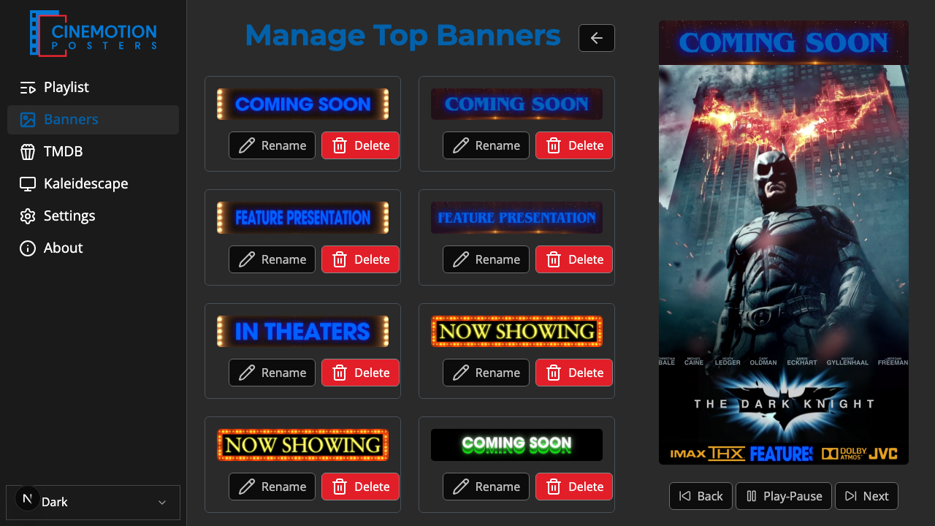Image resolution: width=935 pixels, height=526 pixels.
Task: Rename the dark starry Coming Soon banner
Action: click(486, 145)
